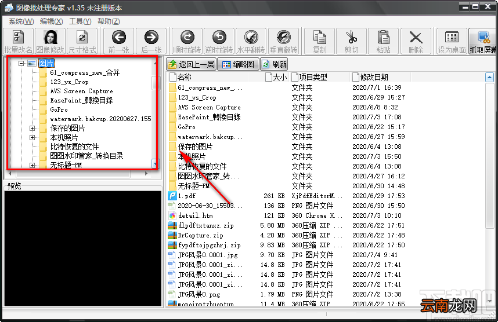Click the 刷新 refresh button
Image resolution: width=498 pixels, height=322 pixels.
point(274,64)
